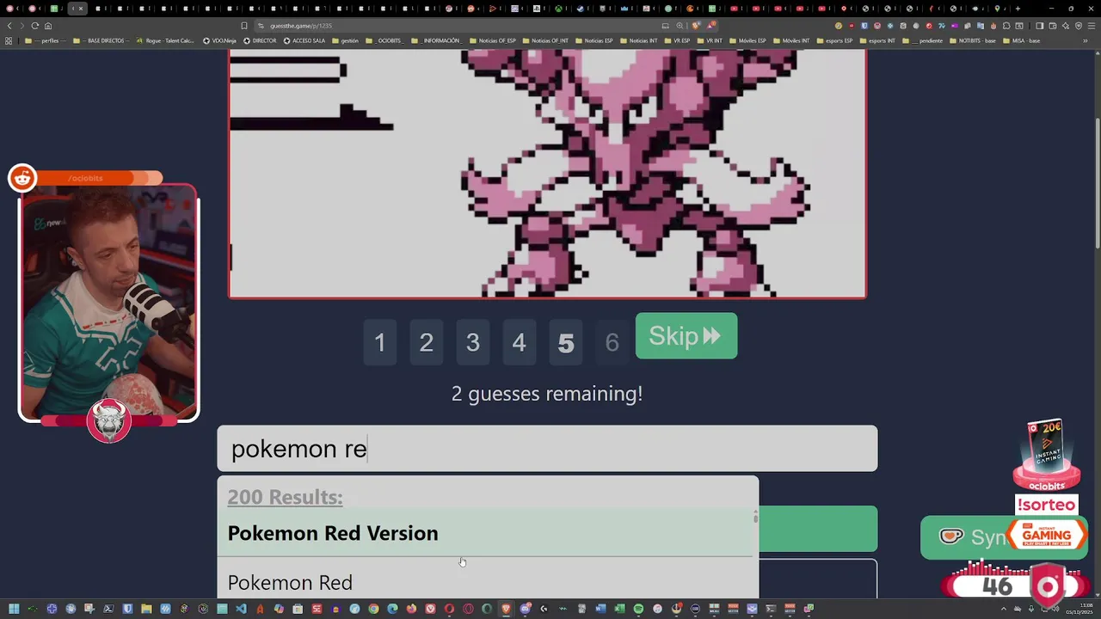This screenshot has width=1101, height=619.
Task: Open the VDO.Ninja bookmark
Action: pos(219,40)
